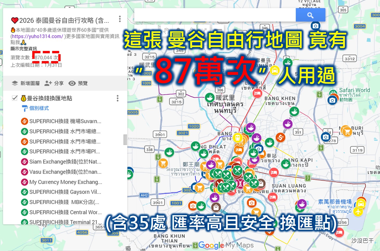This screenshot has width=380, height=251.
Task: Click the 預覽 eye preview button
Action: coord(78,83)
